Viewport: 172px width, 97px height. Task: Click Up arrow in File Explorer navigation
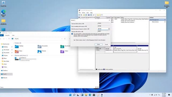pyautogui.click(x=9, y=39)
